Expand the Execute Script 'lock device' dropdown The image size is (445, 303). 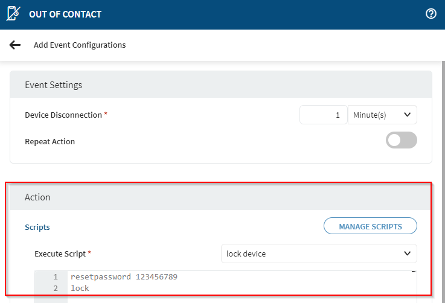pyautogui.click(x=319, y=254)
